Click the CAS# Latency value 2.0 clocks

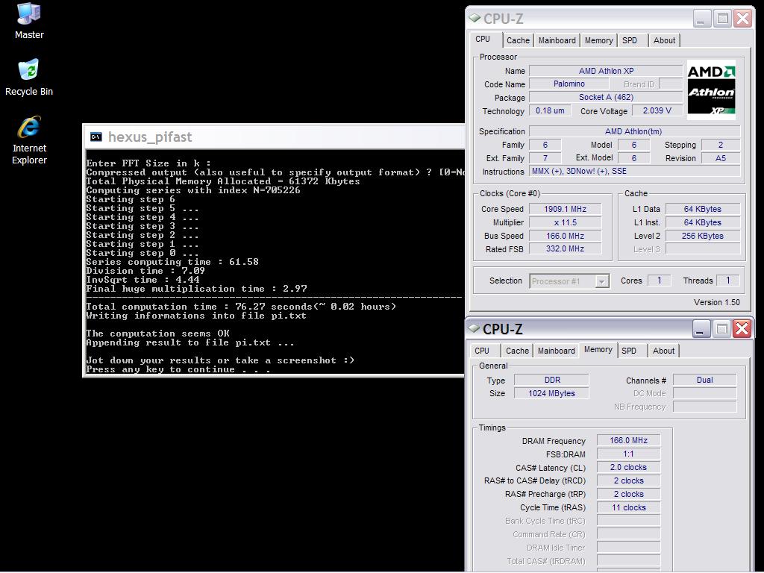point(628,467)
